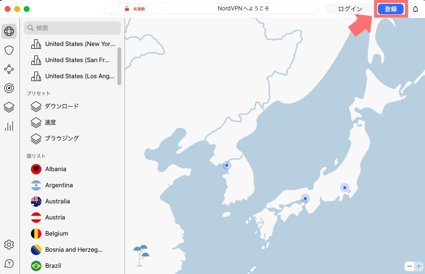This screenshot has width=425, height=274.
Task: Choose the 速度 preset label
Action: coord(50,122)
